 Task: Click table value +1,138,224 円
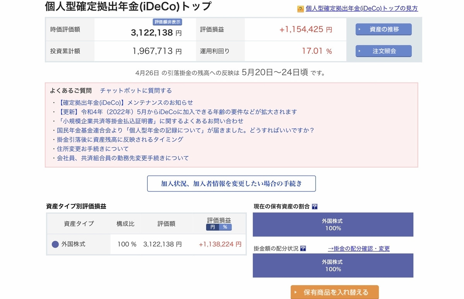coord(220,244)
